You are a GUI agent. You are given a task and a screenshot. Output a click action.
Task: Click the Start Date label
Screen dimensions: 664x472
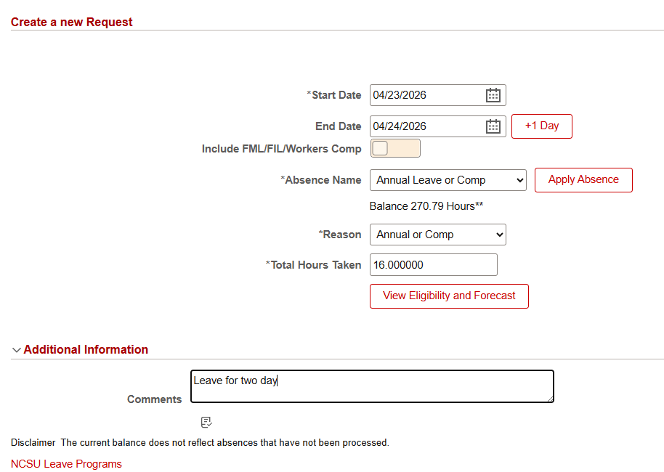(x=334, y=95)
